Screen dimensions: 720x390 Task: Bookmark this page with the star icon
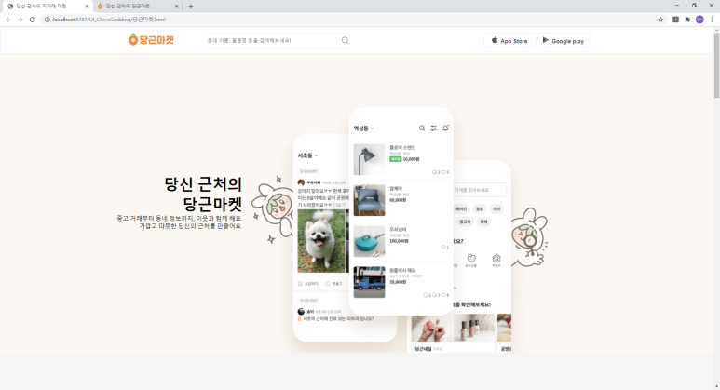pyautogui.click(x=660, y=20)
